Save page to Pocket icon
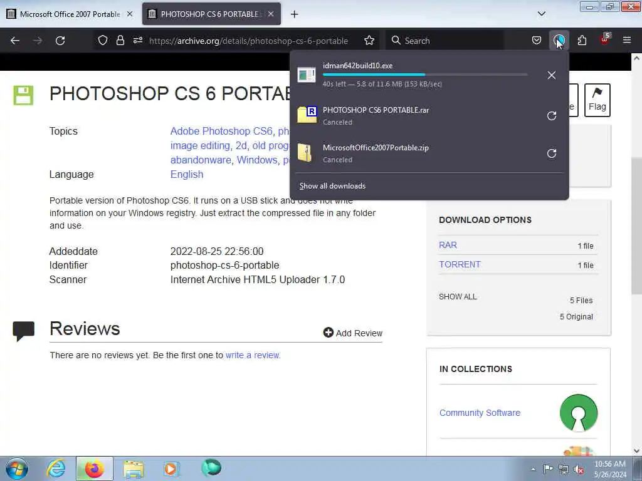 pos(537,41)
